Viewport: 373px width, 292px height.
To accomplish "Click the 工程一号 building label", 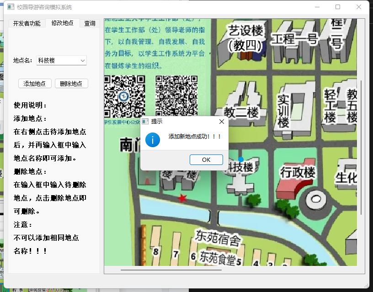I will (294, 39).
